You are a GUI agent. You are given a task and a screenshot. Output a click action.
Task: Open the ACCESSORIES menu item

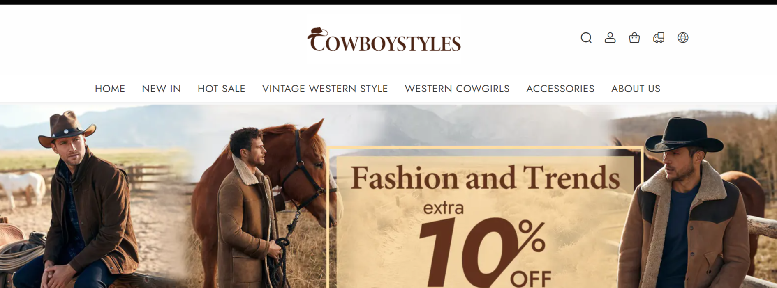(x=560, y=89)
